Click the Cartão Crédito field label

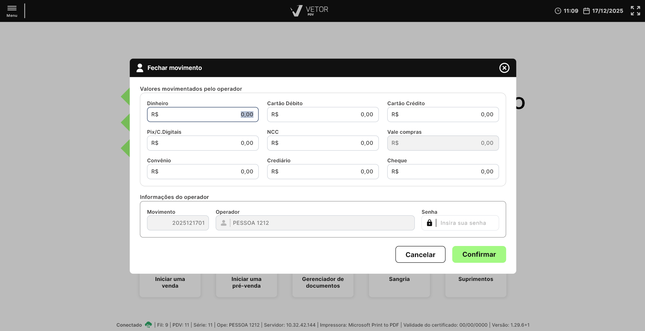[406, 104]
